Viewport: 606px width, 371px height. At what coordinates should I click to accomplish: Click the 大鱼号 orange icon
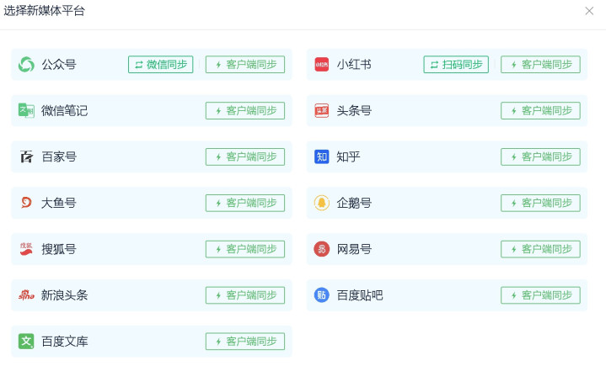(x=26, y=203)
